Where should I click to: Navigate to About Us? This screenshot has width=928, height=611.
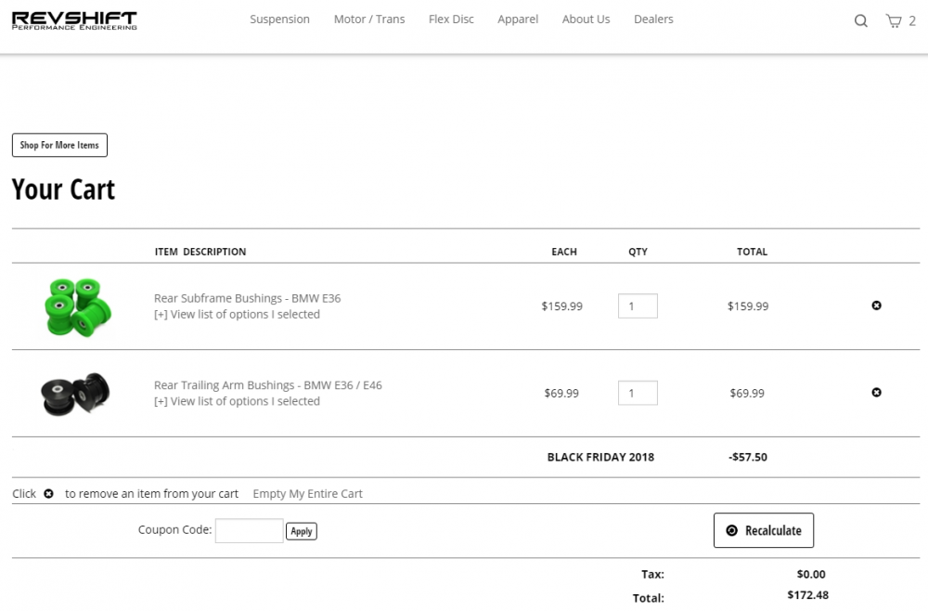pos(586,19)
